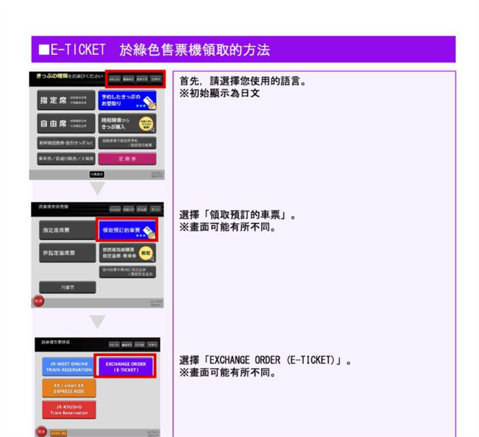Tap the blue 予約したきっぷのお受取り button

pyautogui.click(x=126, y=99)
